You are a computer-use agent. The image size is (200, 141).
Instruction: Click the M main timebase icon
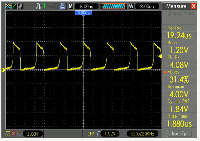pyautogui.click(x=70, y=6)
